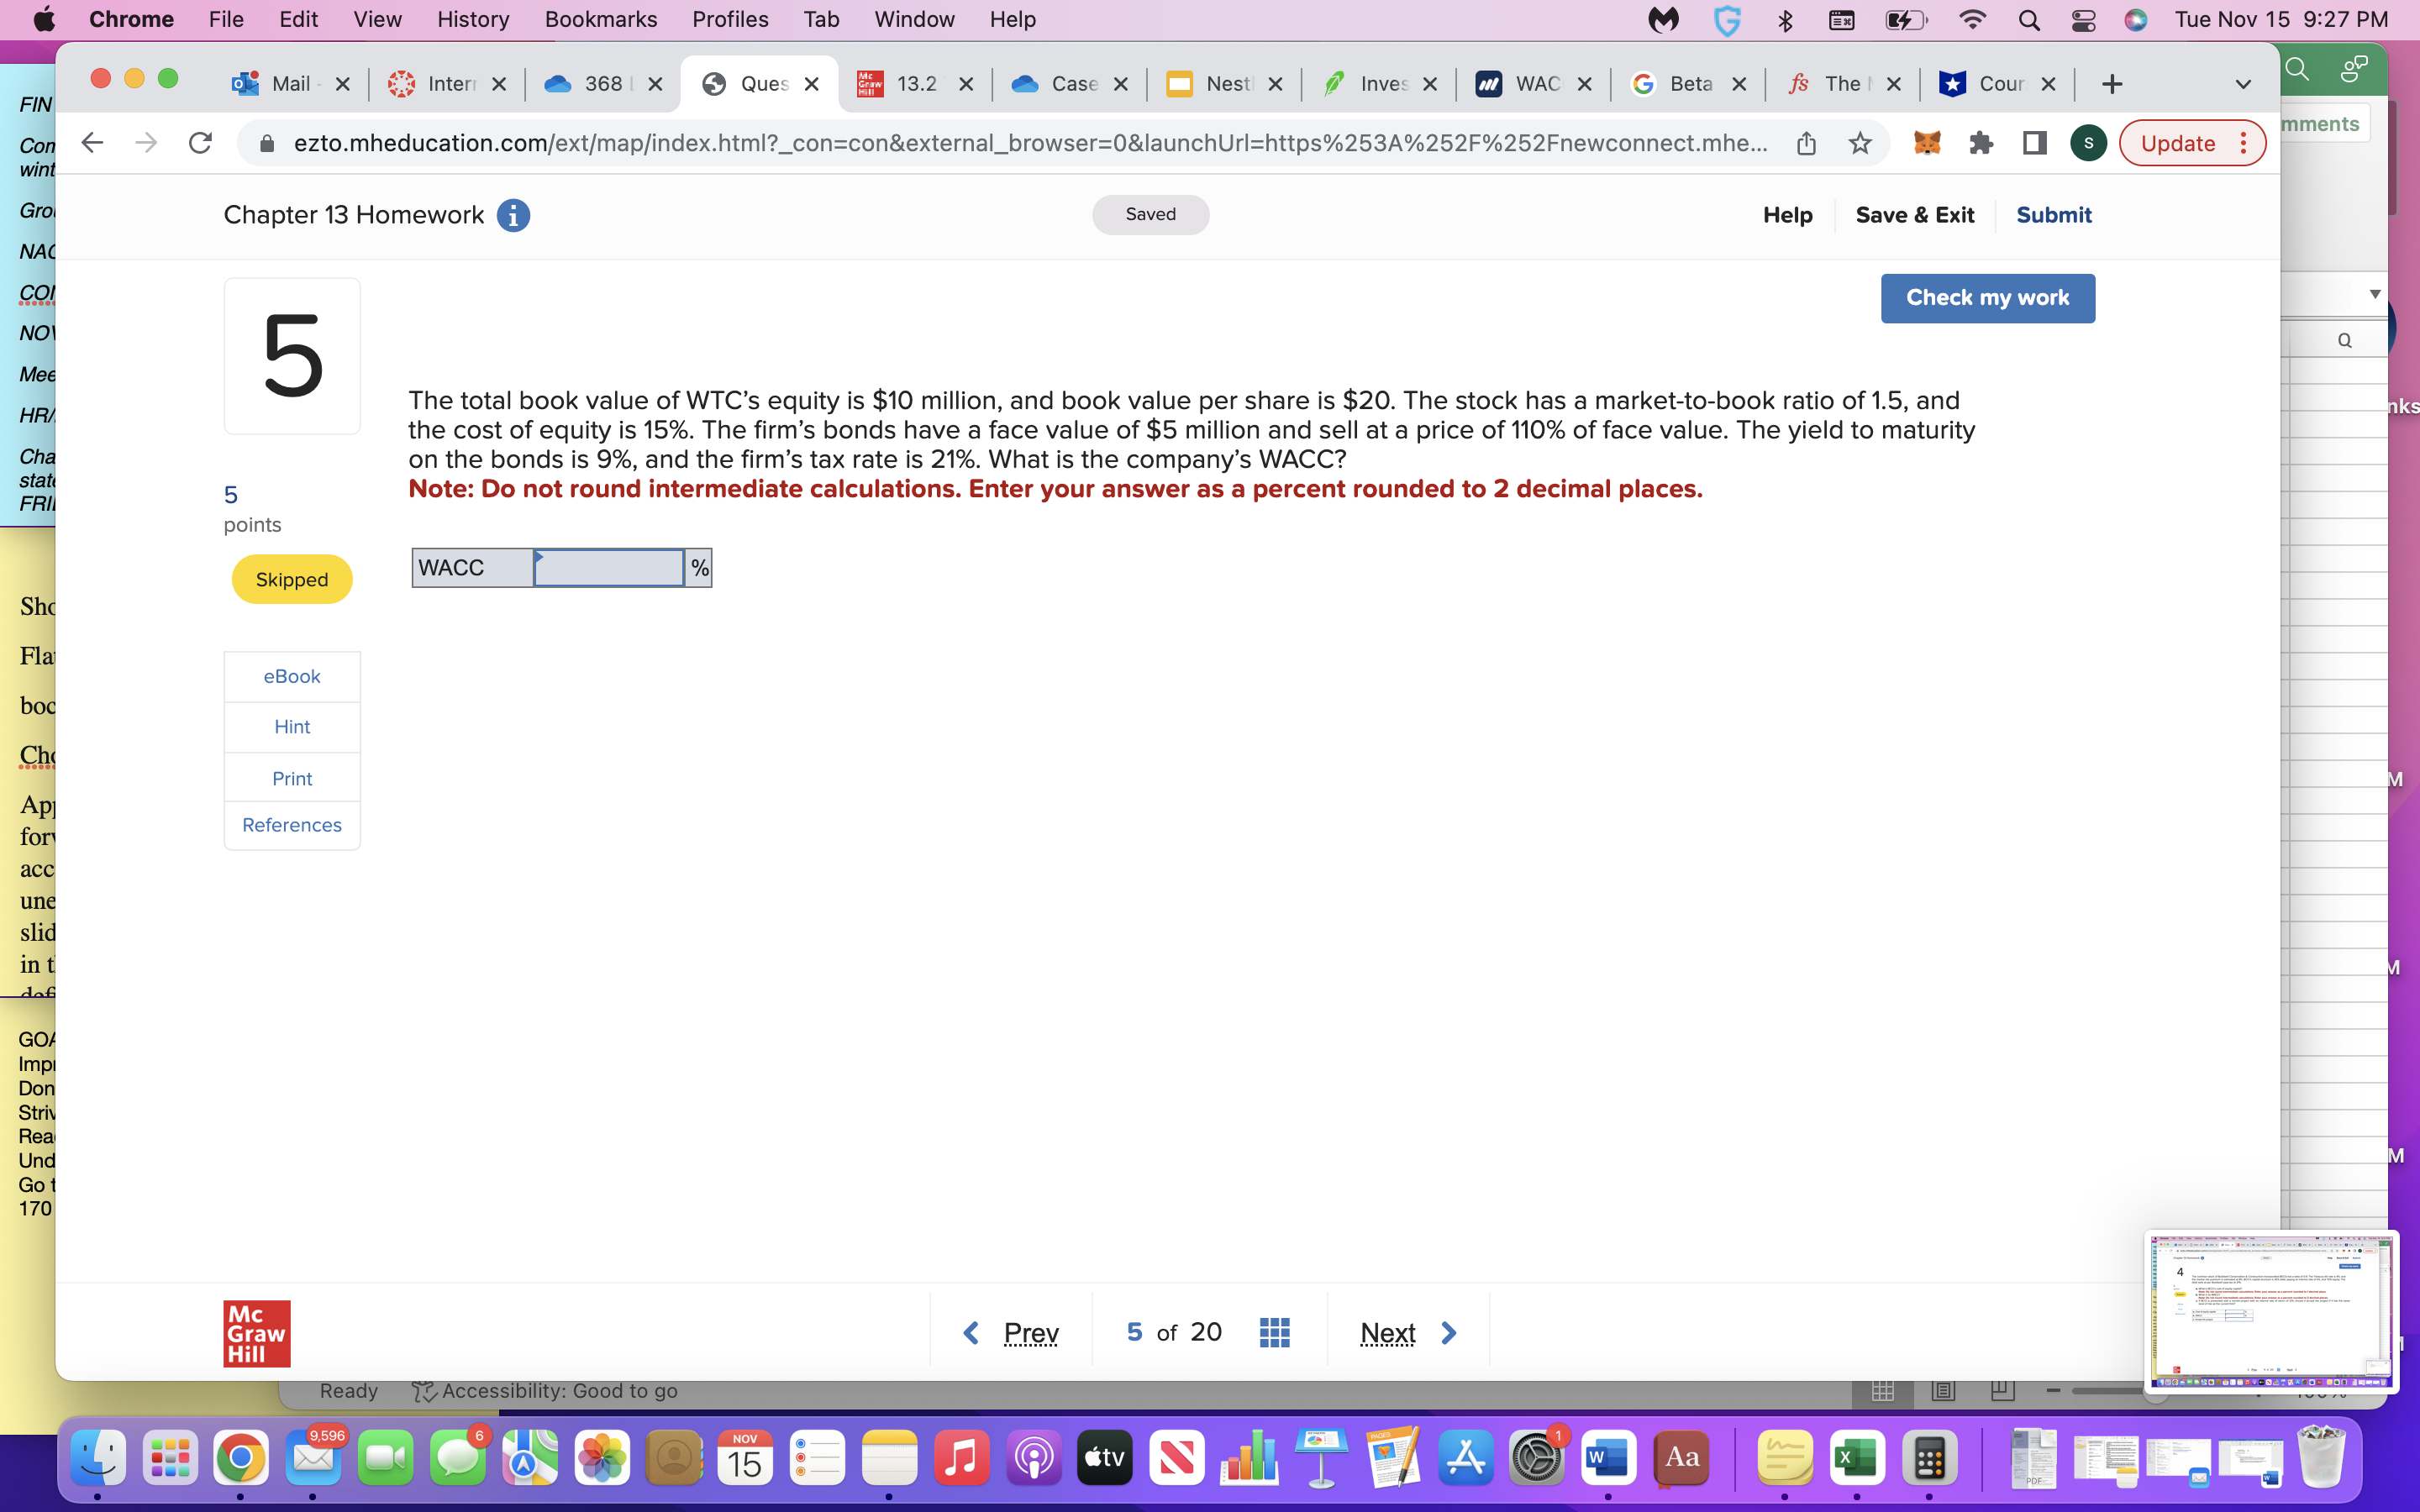The height and width of the screenshot is (1512, 2420).
Task: Click the info icon beside Chapter 13 Homework
Action: tap(514, 215)
